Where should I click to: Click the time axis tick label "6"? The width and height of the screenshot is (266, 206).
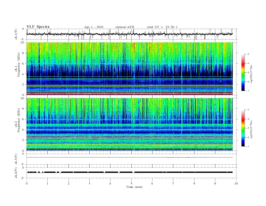click(152, 183)
